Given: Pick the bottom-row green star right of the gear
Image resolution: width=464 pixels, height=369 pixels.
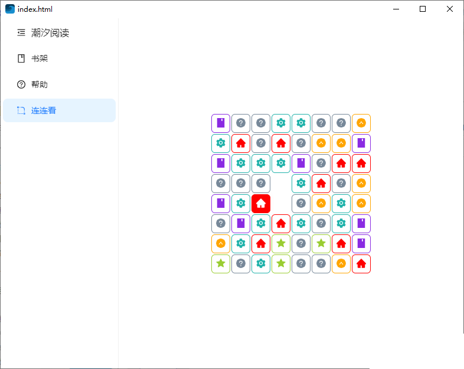Looking at the screenshot, I should coord(281,264).
